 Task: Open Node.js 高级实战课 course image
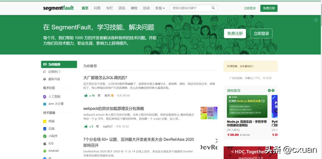click(x=247, y=106)
